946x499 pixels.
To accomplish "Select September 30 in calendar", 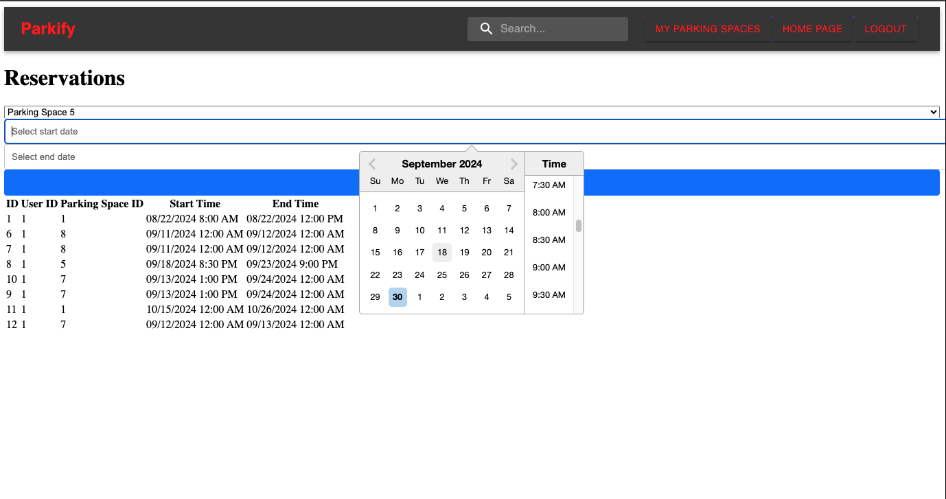I will pyautogui.click(x=397, y=297).
